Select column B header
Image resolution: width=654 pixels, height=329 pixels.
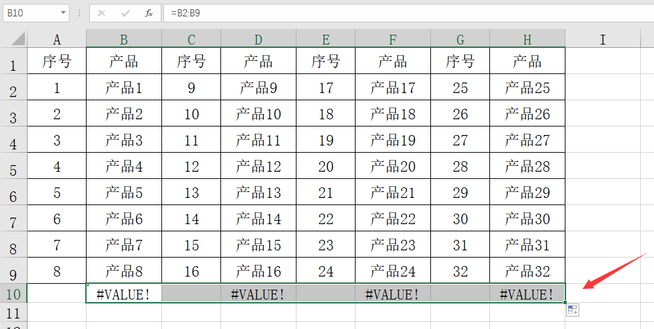click(x=124, y=39)
